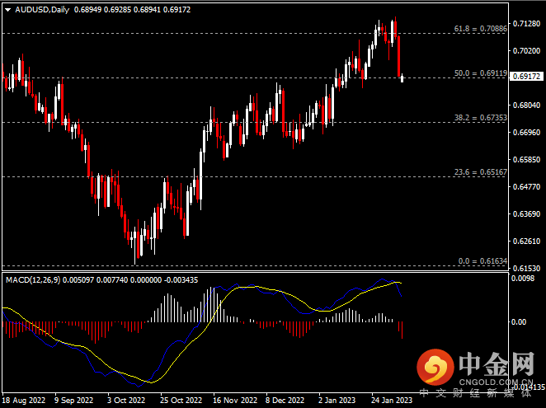Click the triangle icon beside AUDUSD,Daily
The width and height of the screenshot is (546, 408).
7,9
